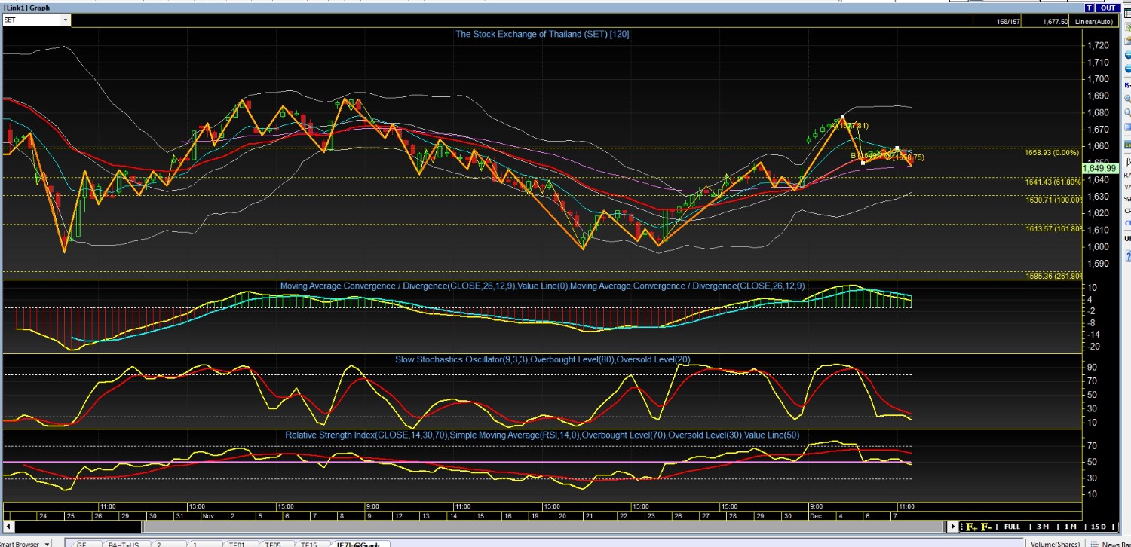Click the Volume(Shares) status label
The image size is (1131, 547).
click(x=1056, y=544)
